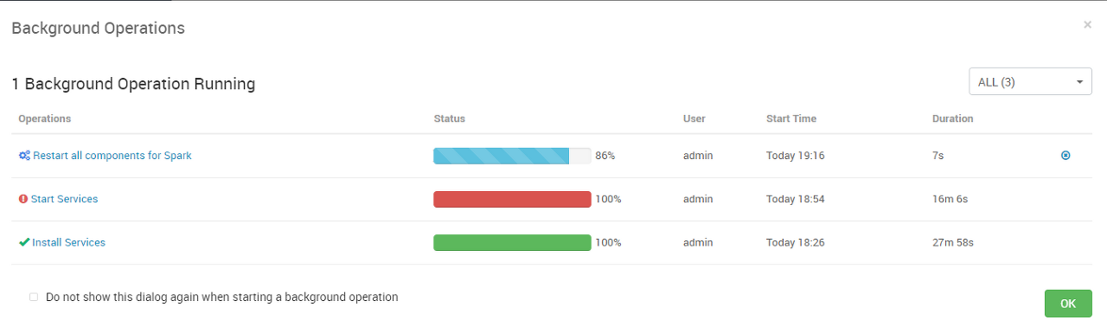Viewport: 1107px width, 333px height.
Task: Click the gears icon beside Restart all components
Action: 24,156
